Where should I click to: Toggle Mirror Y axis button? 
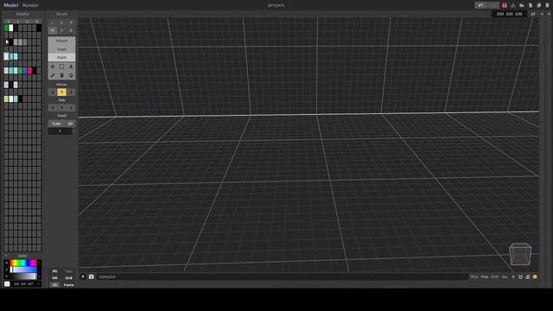(61, 92)
